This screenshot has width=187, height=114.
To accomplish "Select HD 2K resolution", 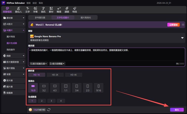I will pyautogui.click(x=55, y=75).
